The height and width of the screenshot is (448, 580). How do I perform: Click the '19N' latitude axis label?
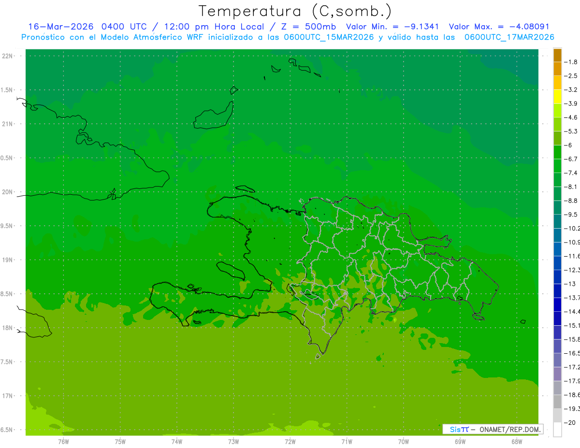(x=8, y=260)
